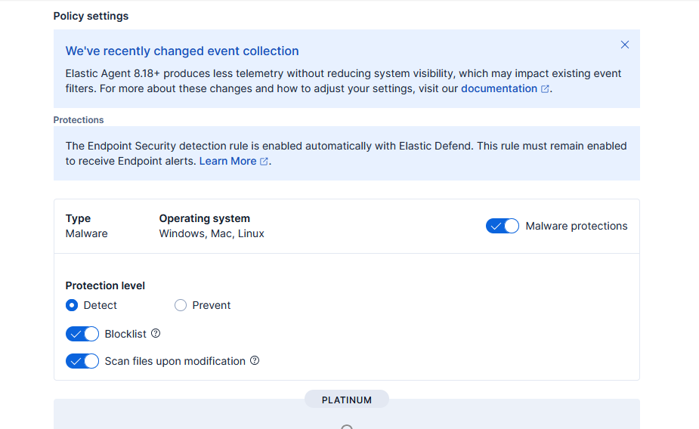Click the Policy settings heading
The height and width of the screenshot is (429, 699).
[91, 16]
